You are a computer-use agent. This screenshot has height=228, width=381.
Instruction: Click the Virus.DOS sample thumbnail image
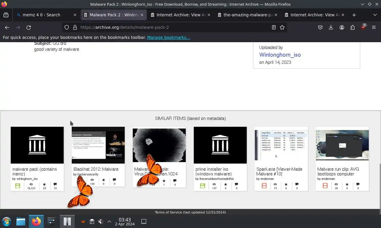click(x=159, y=145)
